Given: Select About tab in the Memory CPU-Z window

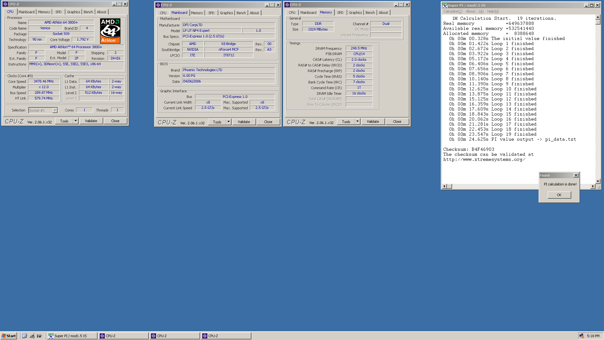Looking at the screenshot, I should coord(383,13).
